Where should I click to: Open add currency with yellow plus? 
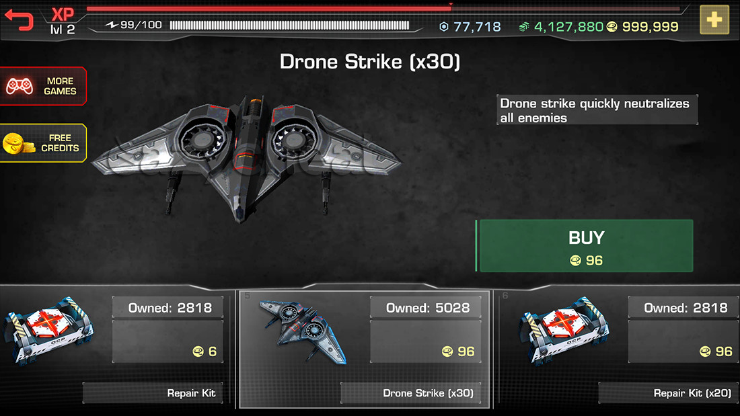pos(714,19)
